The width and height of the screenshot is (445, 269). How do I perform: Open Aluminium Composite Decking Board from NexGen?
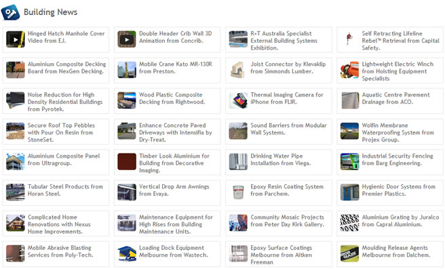point(66,68)
